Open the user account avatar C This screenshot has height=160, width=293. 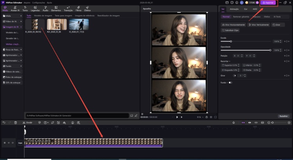tap(242, 3)
